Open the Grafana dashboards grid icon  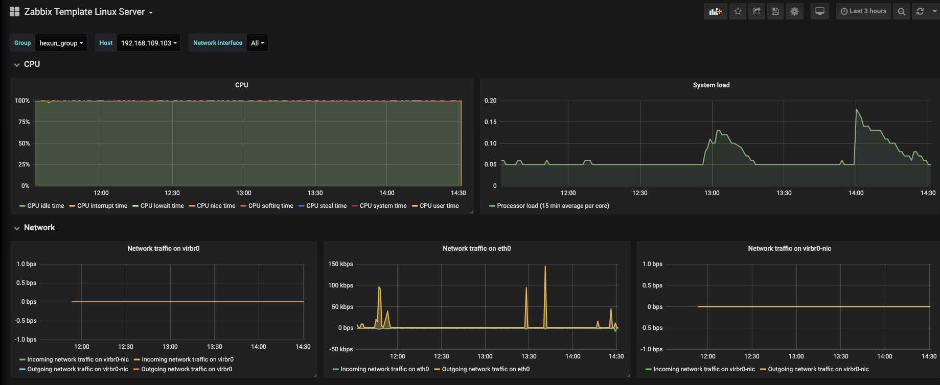click(14, 12)
